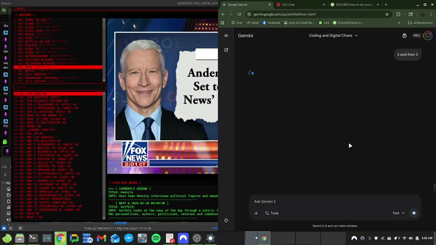Select US MOVIES sector
436x245 pixels.
click(x=58, y=71)
